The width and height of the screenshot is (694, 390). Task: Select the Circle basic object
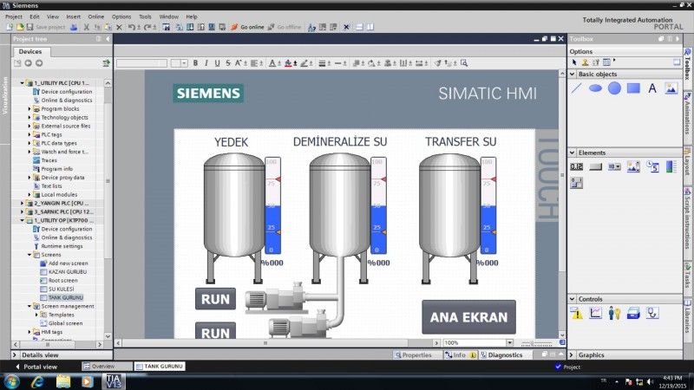pos(614,88)
